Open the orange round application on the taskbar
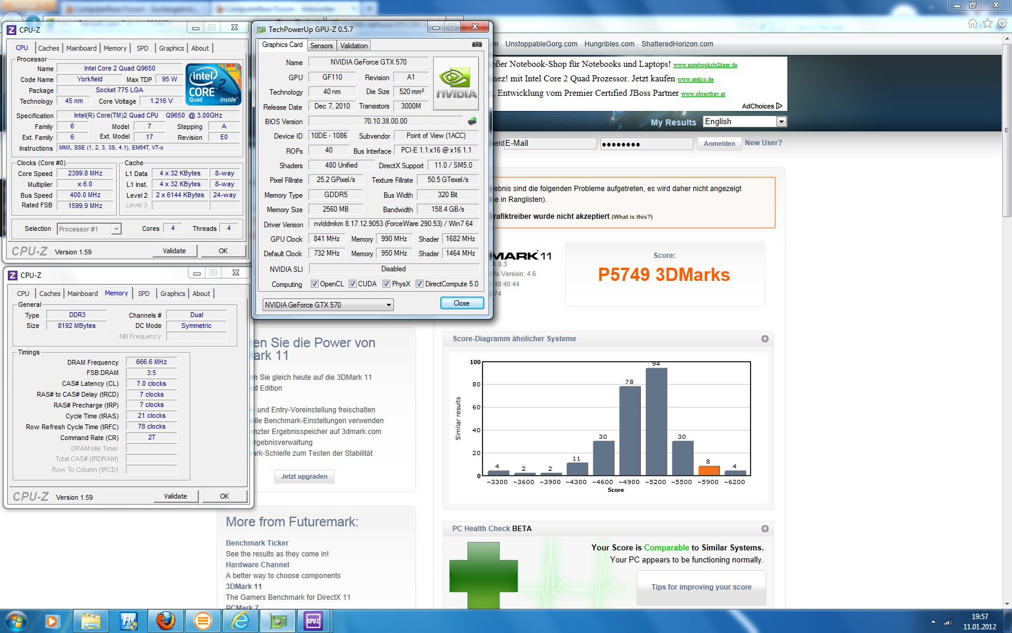Image resolution: width=1012 pixels, height=633 pixels. tap(203, 621)
